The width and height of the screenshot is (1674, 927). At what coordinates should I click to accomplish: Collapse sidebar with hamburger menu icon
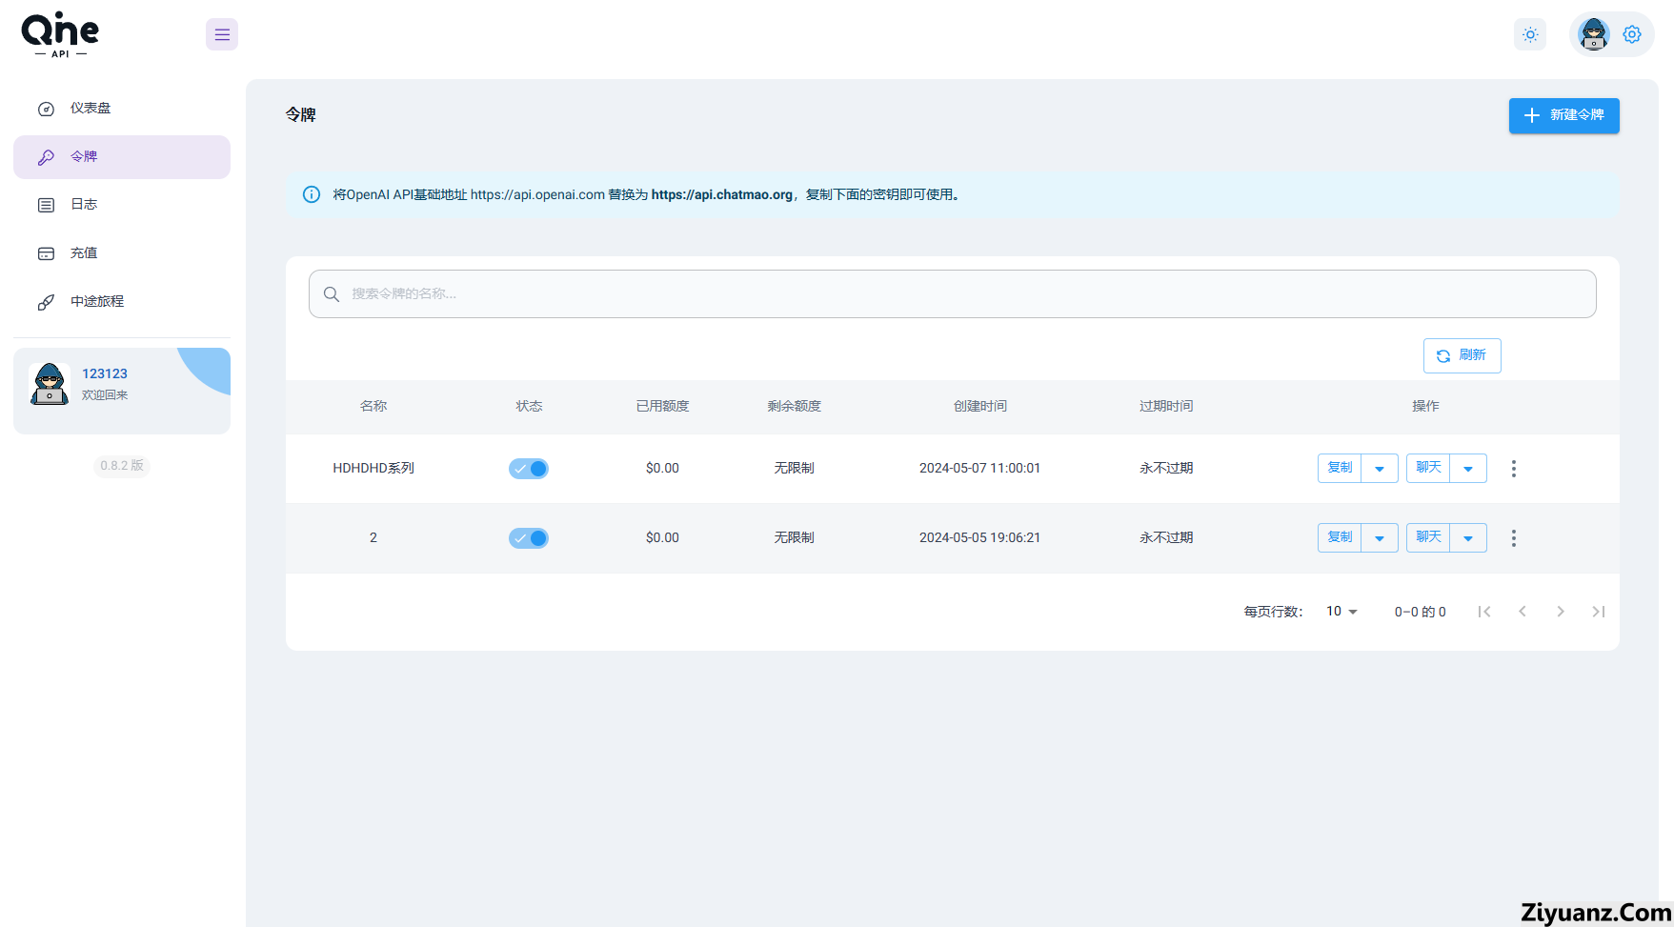(x=222, y=35)
